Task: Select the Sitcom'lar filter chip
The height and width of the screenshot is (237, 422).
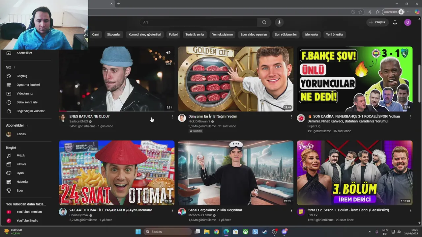Action: [x=114, y=35]
